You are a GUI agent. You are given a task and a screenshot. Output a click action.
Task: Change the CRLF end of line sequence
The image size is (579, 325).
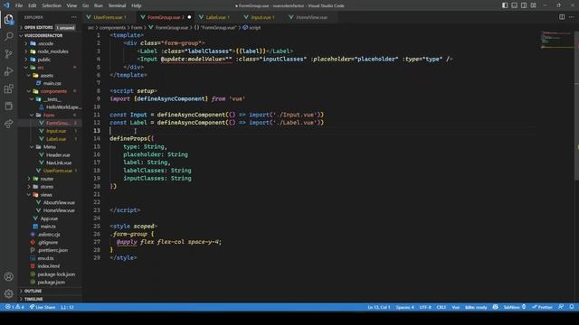[x=441, y=307]
